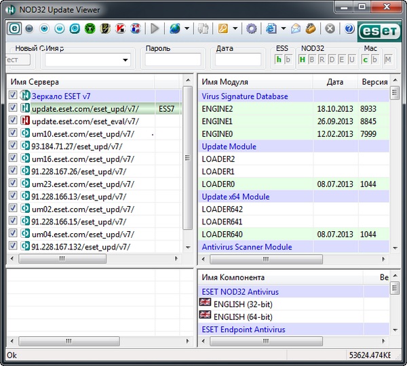Click the blue help question mark icon
The height and width of the screenshot is (366, 407).
349,28
